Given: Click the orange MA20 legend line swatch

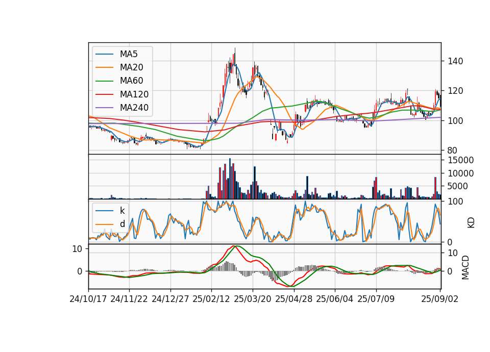Looking at the screenshot, I should click(x=104, y=67).
